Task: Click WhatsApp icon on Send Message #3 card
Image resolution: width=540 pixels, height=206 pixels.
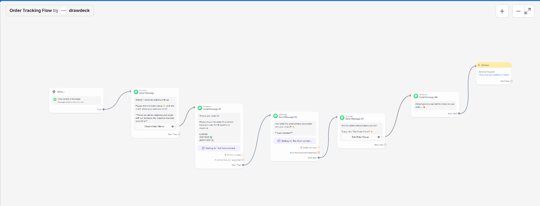Action: coord(342,118)
